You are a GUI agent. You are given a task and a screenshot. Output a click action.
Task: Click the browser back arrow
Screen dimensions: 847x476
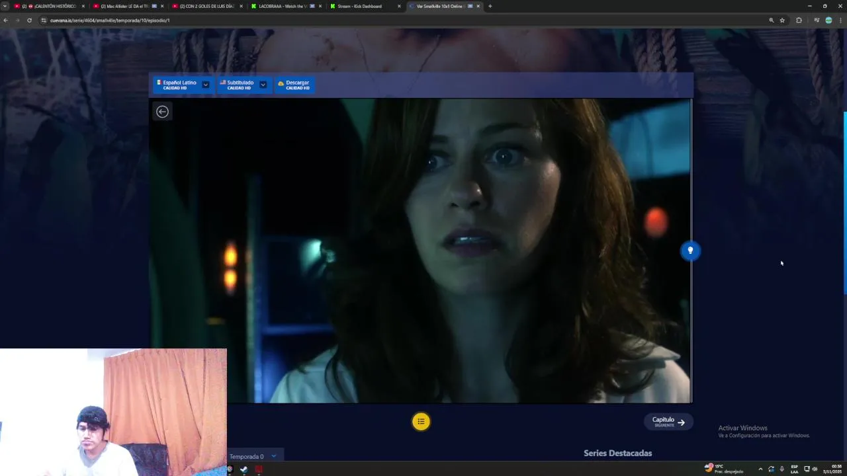click(x=5, y=20)
